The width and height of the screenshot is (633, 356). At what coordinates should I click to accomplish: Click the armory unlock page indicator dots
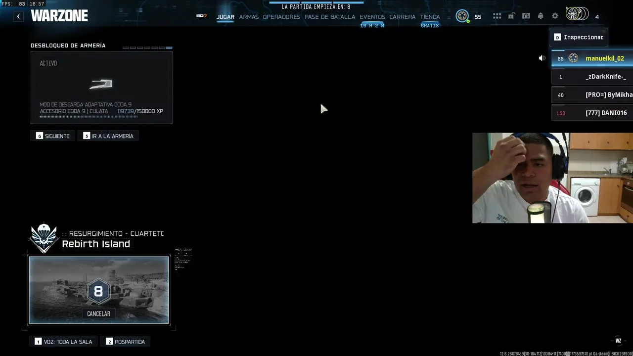147,47
